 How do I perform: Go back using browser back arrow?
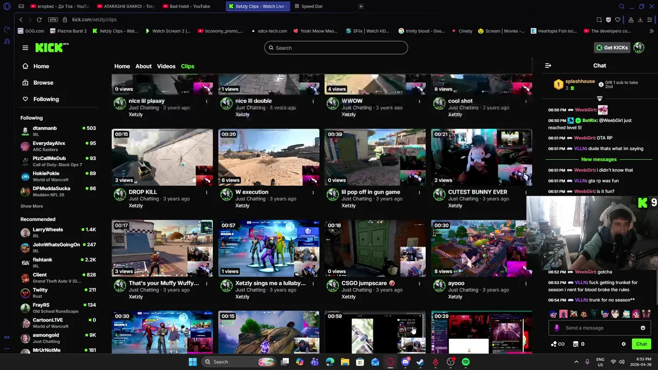click(x=21, y=20)
